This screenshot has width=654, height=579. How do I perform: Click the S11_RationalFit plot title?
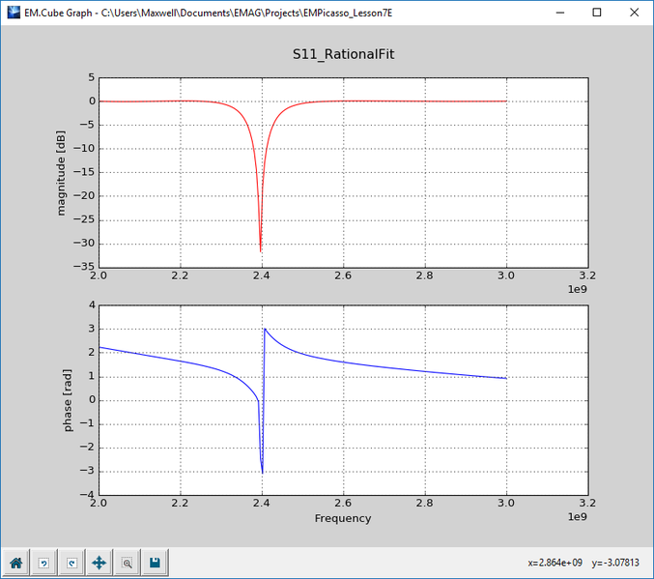343,54
